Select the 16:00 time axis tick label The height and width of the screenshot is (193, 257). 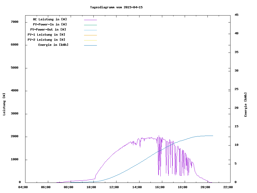point(160,187)
